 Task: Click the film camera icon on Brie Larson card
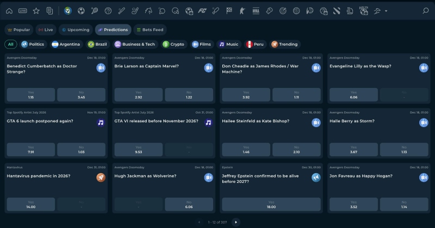209,68
